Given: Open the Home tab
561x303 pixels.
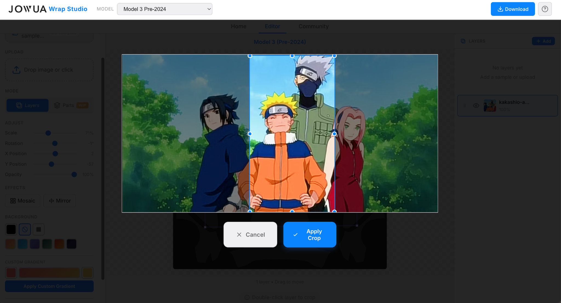Looking at the screenshot, I should (x=238, y=26).
